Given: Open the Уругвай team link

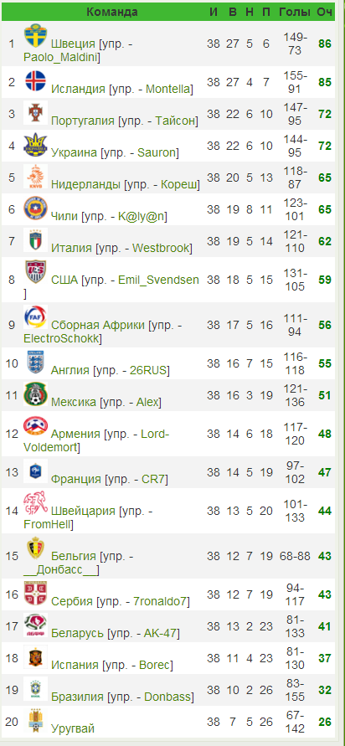Looking at the screenshot, I should click(73, 728).
